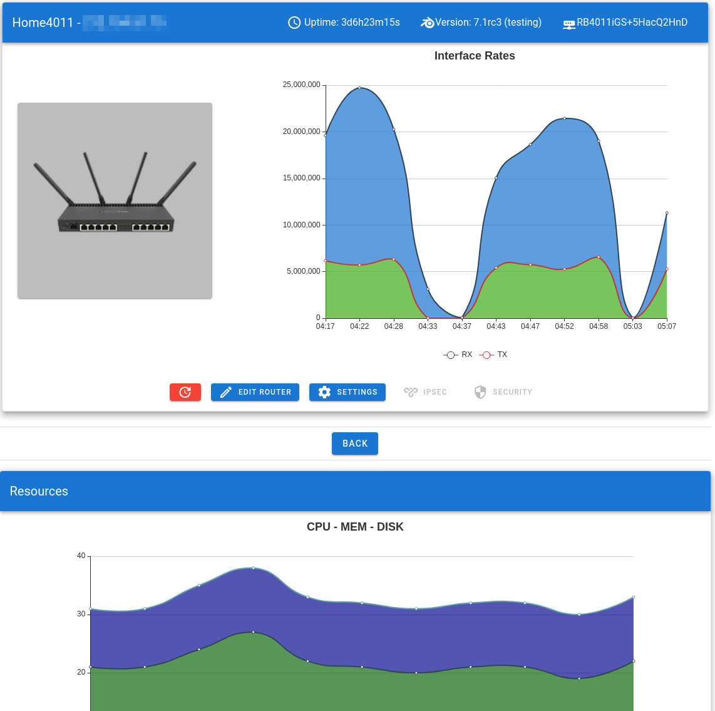Click the IPSEC link icon

point(411,392)
